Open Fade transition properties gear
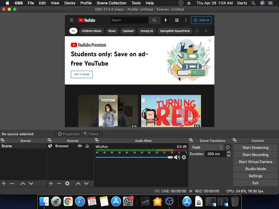 click(x=228, y=147)
